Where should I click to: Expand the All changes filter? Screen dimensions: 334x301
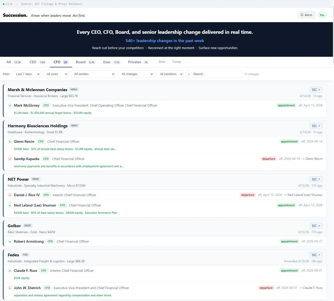(x=136, y=74)
